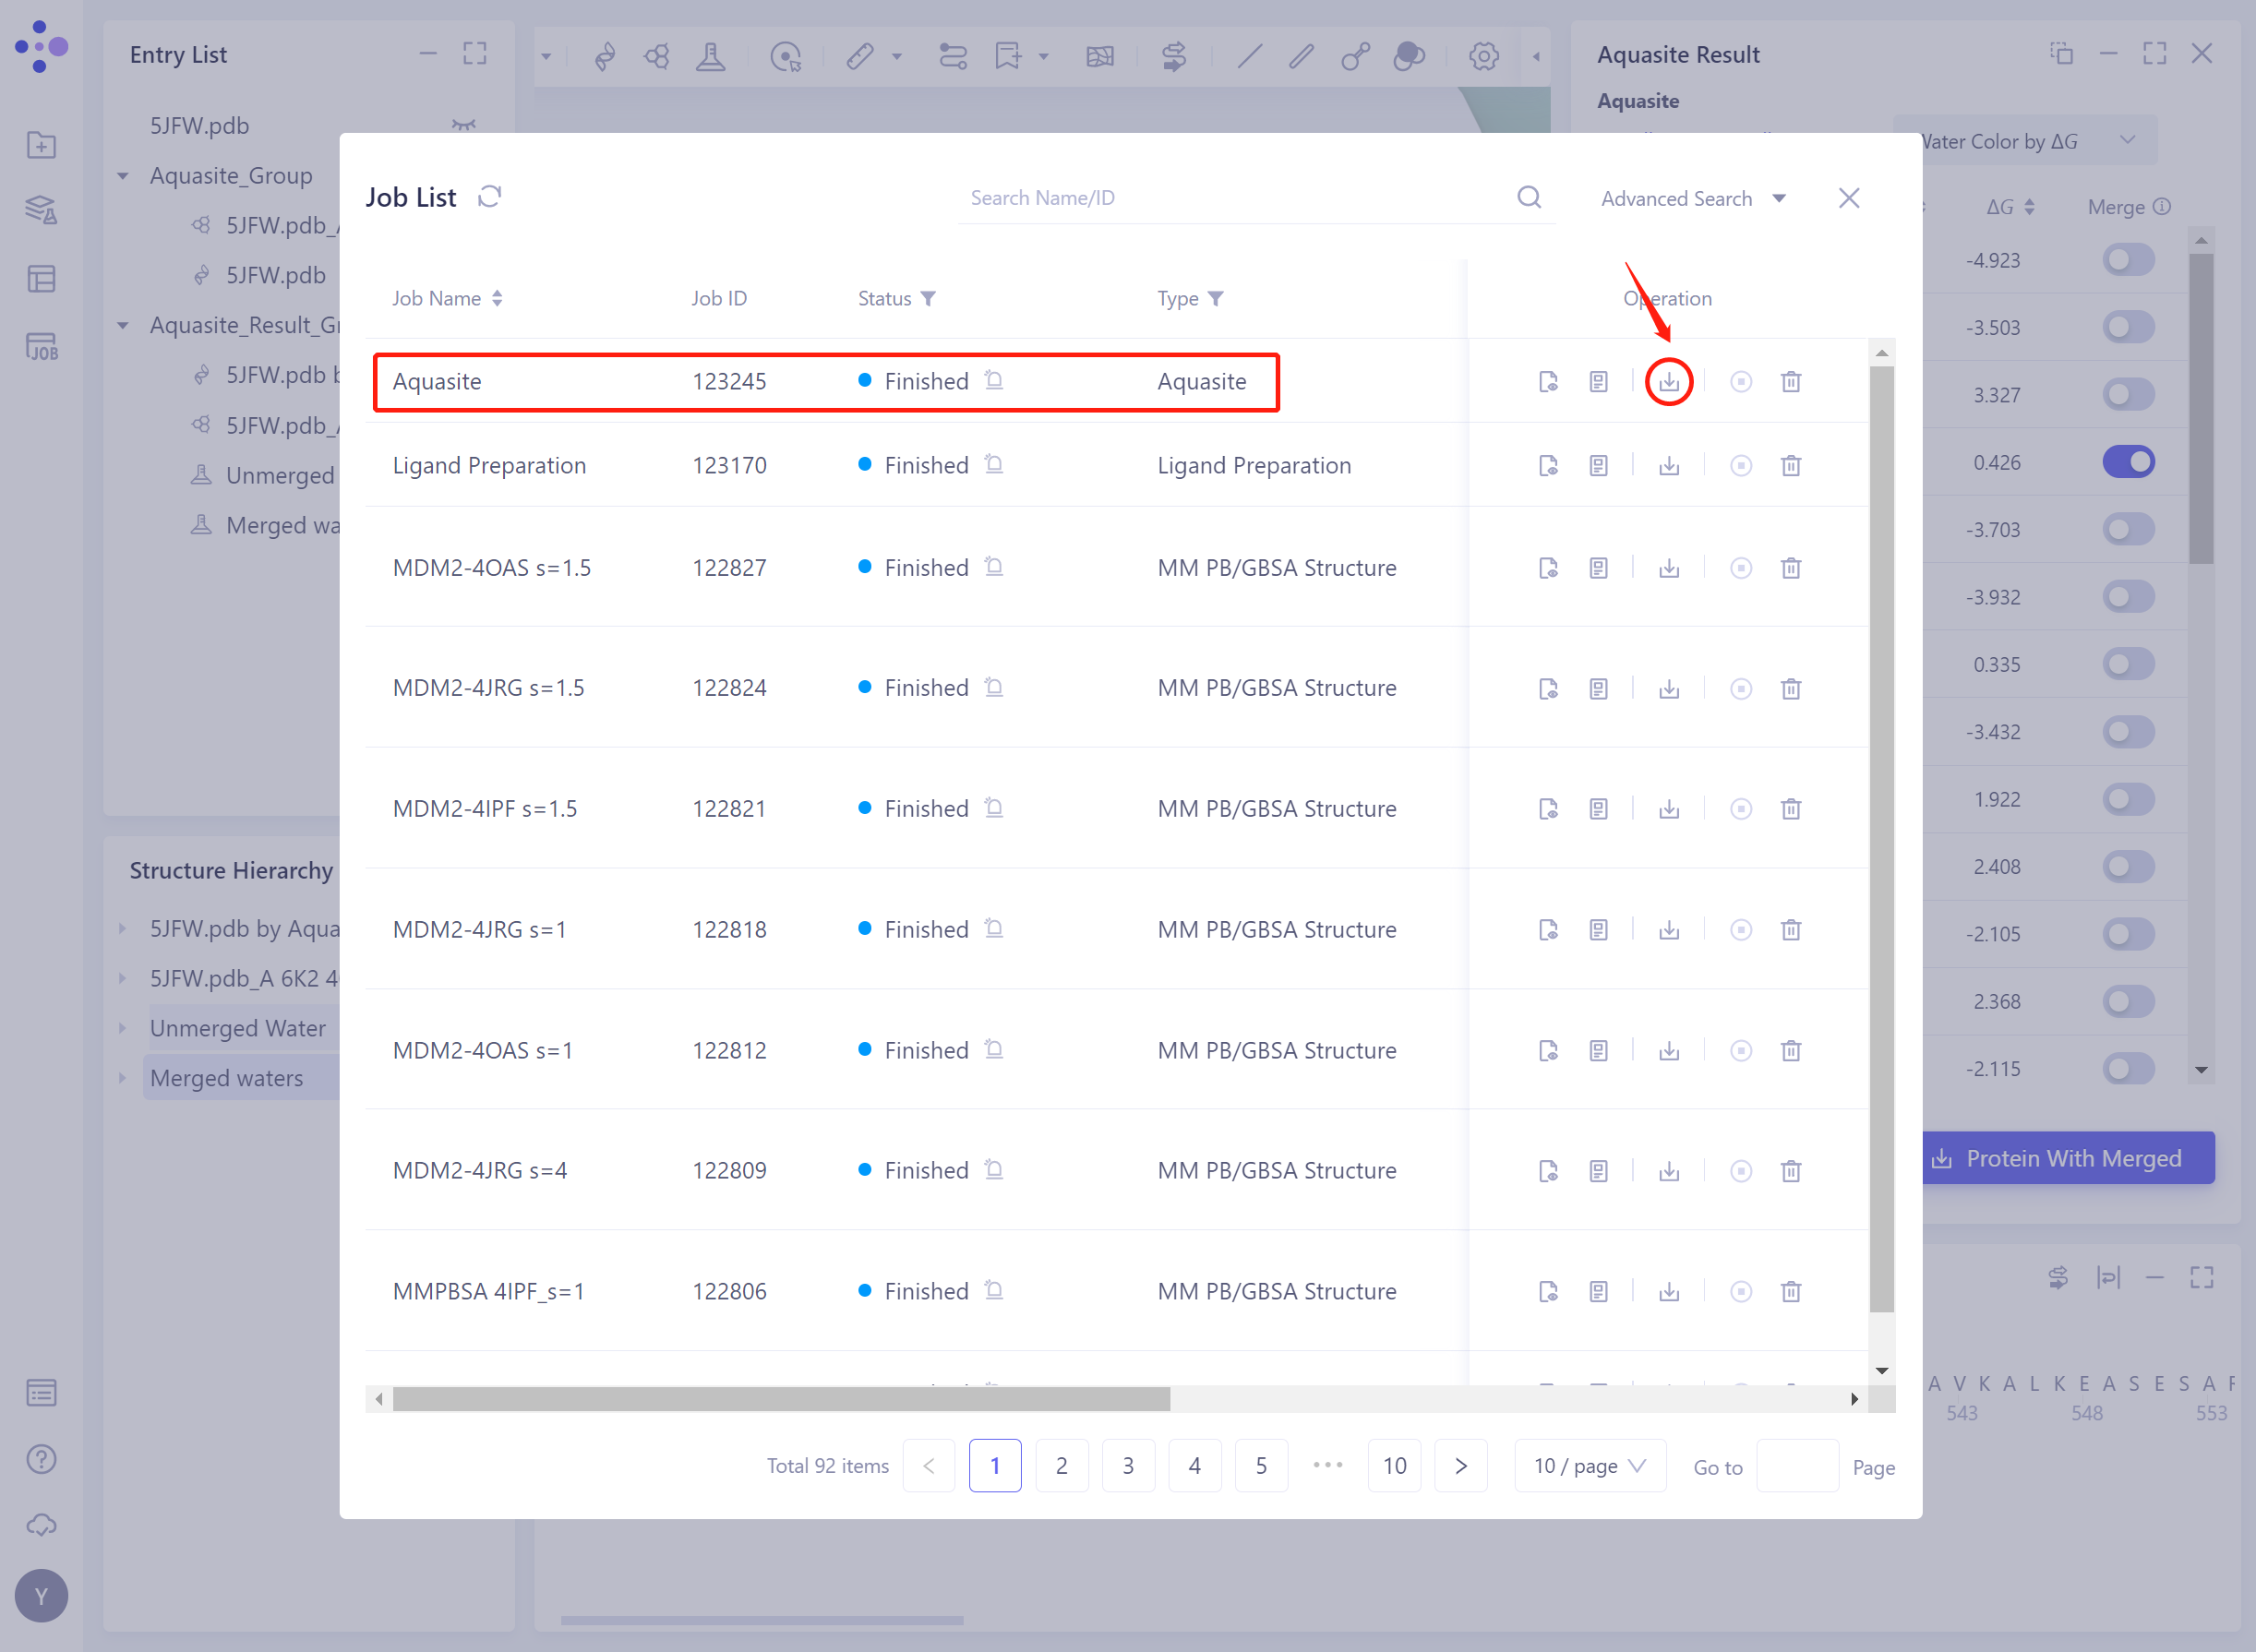2256x1652 pixels.
Task: Load the MDM2-4JRG s=1 job file
Action: pyautogui.click(x=1547, y=930)
